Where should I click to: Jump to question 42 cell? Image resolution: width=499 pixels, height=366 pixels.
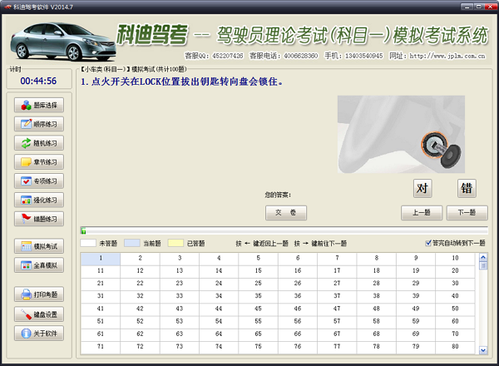[x=140, y=309]
